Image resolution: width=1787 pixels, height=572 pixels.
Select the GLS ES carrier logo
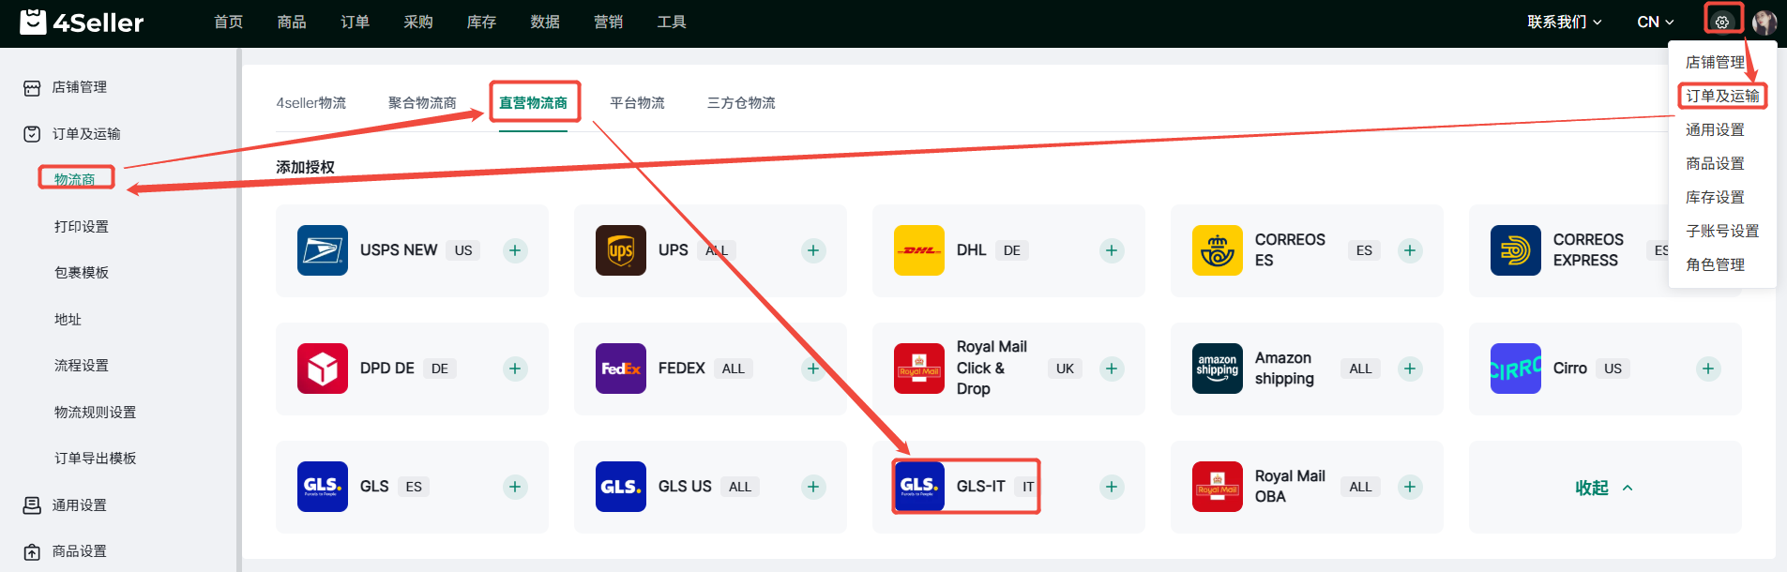pyautogui.click(x=323, y=487)
